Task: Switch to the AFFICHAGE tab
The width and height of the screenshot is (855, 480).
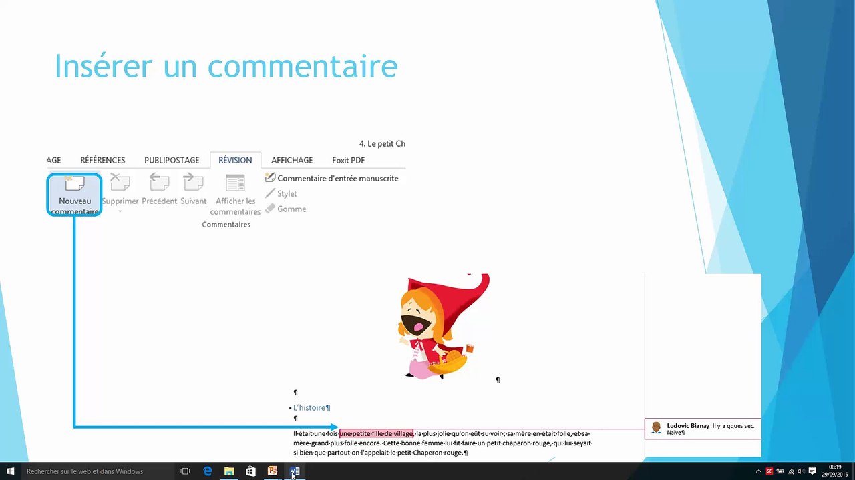Action: click(292, 160)
